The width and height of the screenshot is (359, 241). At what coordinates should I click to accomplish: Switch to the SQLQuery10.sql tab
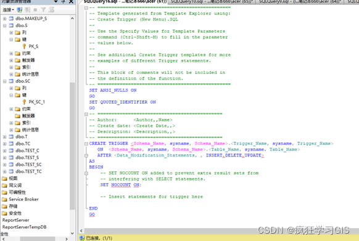pyautogui.click(x=212, y=2)
